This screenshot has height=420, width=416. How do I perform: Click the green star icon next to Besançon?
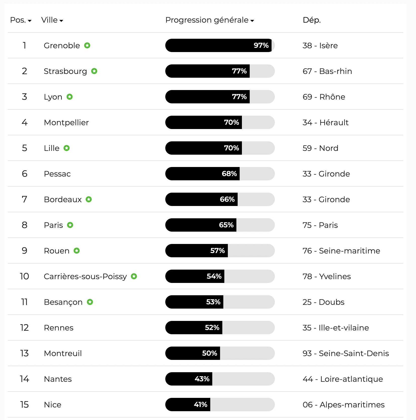[90, 302]
